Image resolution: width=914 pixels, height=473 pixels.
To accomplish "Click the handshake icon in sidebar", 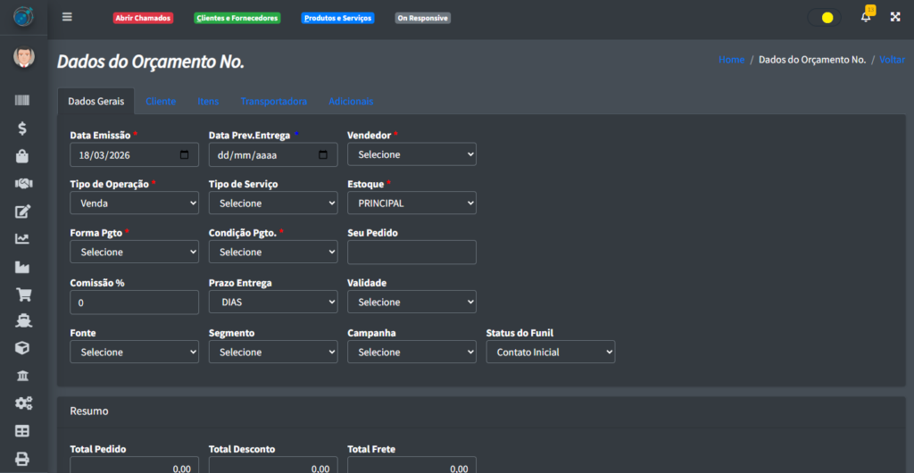I will coord(22,184).
